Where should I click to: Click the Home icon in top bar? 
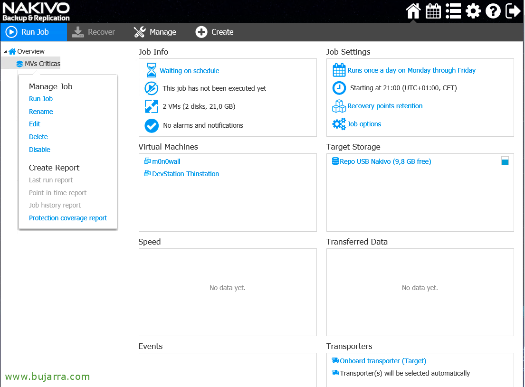413,11
